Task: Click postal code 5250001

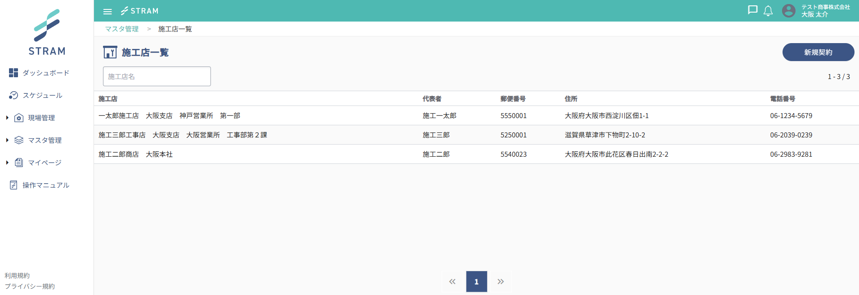Action: coord(514,135)
